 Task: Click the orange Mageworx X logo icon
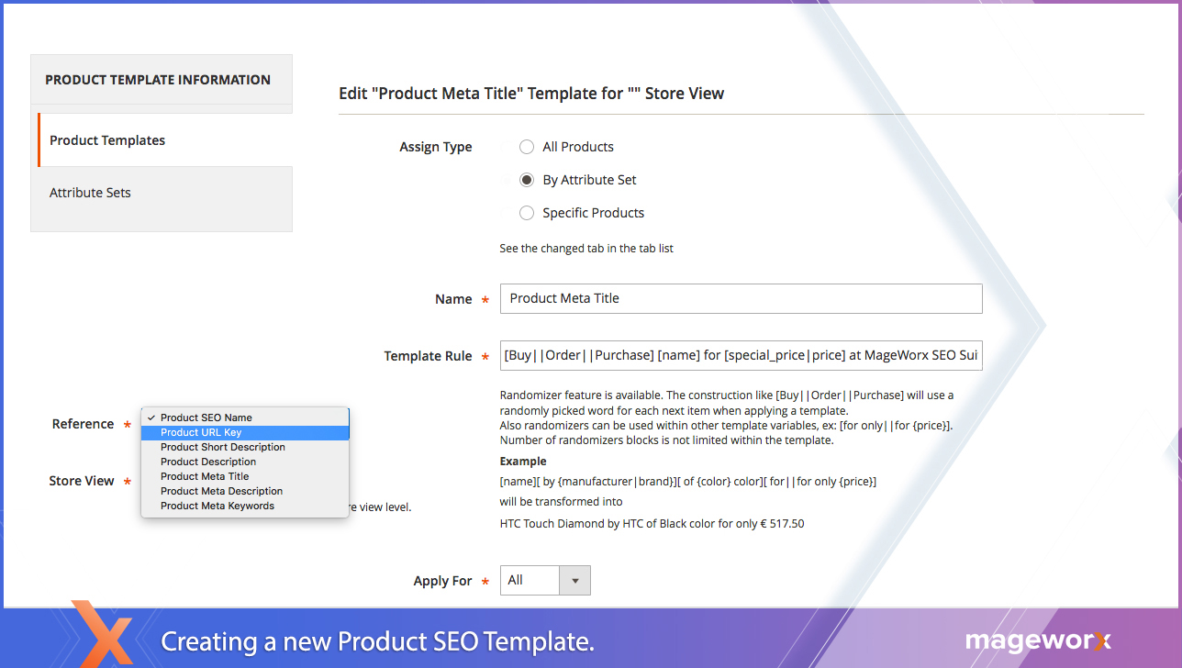(x=103, y=633)
